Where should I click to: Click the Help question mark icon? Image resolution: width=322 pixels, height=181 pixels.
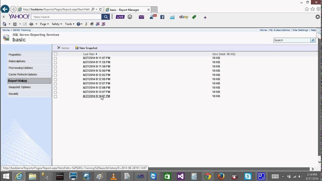[78, 24]
